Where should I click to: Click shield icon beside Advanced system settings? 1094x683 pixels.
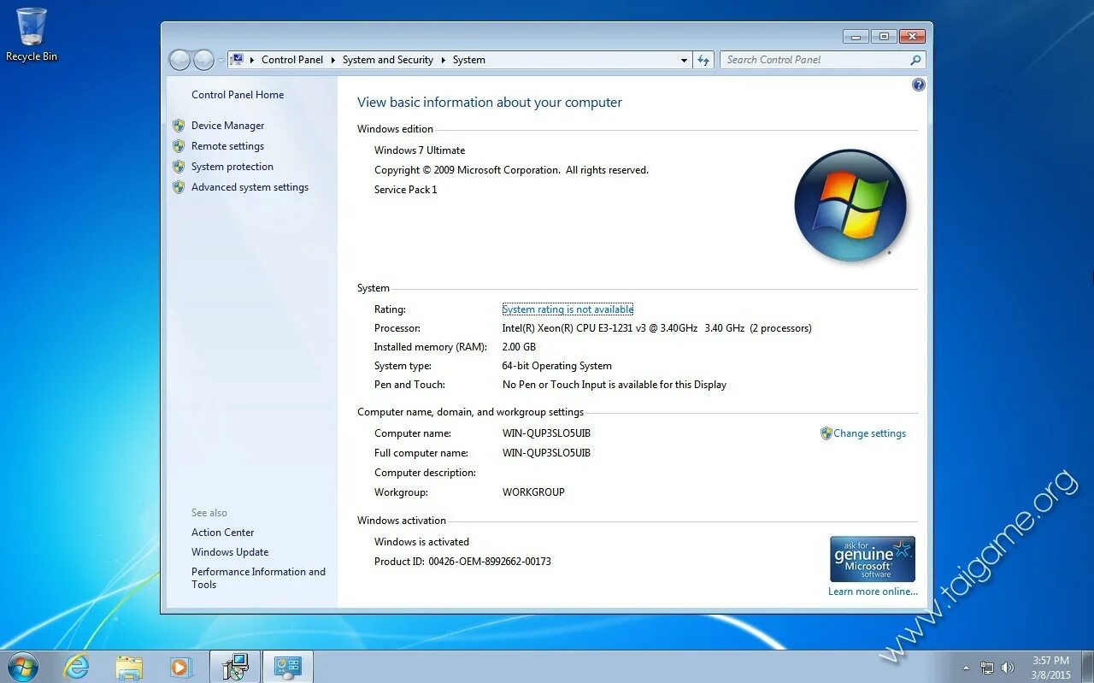click(179, 187)
